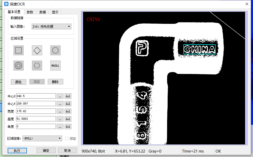Select the hexagon polygon region shape
Image resolution: width=253 pixels, height=157 pixels.
(x=37, y=66)
